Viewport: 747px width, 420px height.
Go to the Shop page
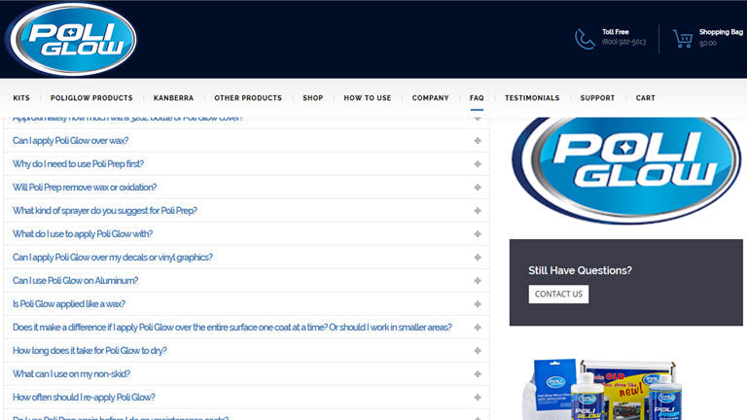[x=313, y=97]
